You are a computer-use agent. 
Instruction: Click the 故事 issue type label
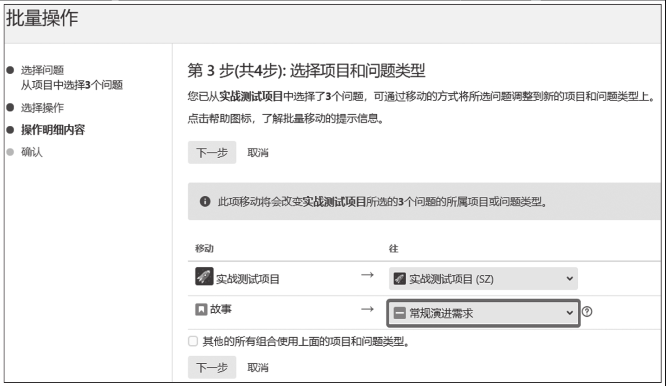(x=221, y=309)
